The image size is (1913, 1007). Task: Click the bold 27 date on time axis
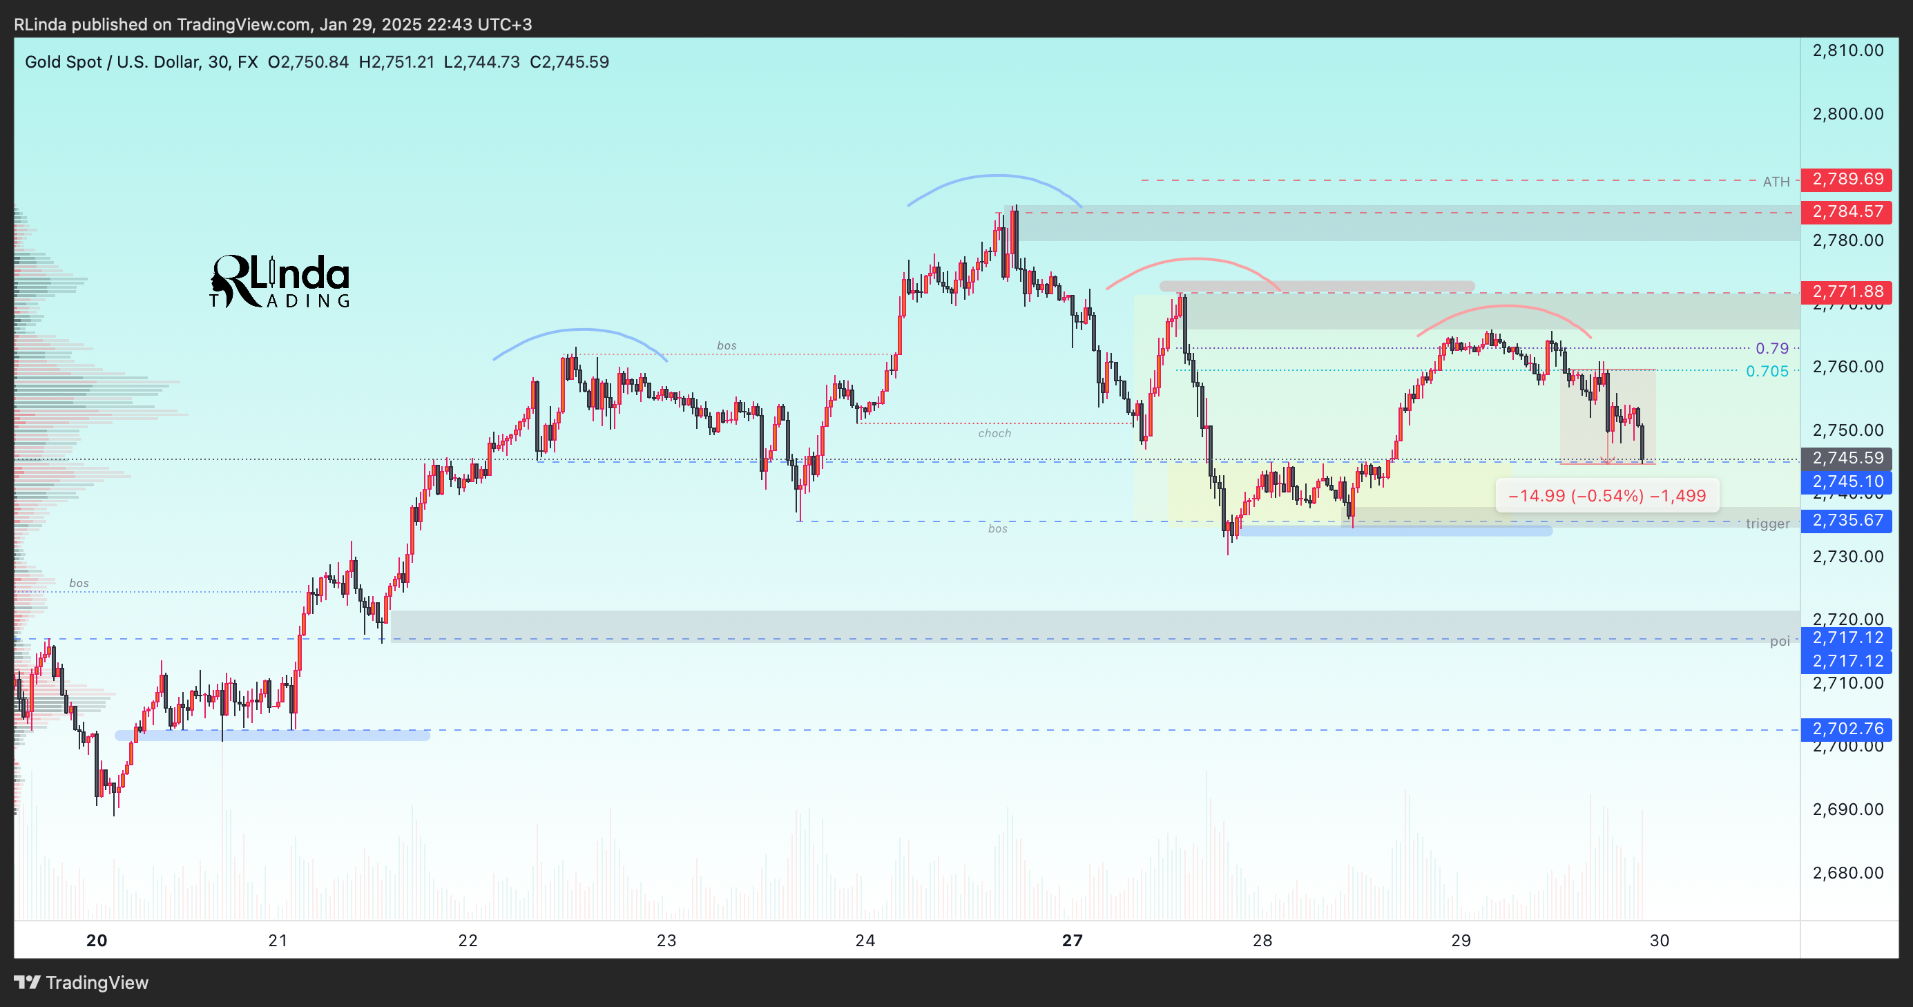click(x=1073, y=940)
